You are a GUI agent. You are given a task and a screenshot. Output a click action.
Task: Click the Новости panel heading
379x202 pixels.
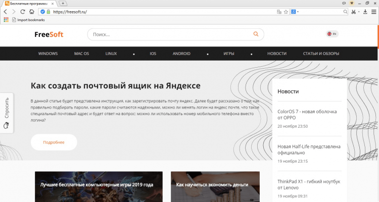tap(288, 91)
